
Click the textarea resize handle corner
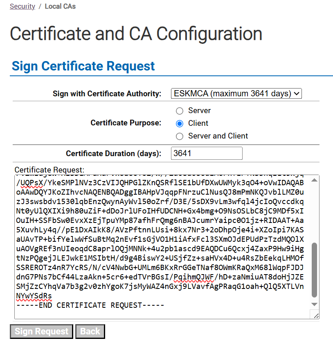click(316, 316)
